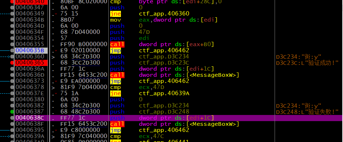Toggle breakpoint dot at address 00406347
The width and height of the screenshot is (343, 142).
12,8
